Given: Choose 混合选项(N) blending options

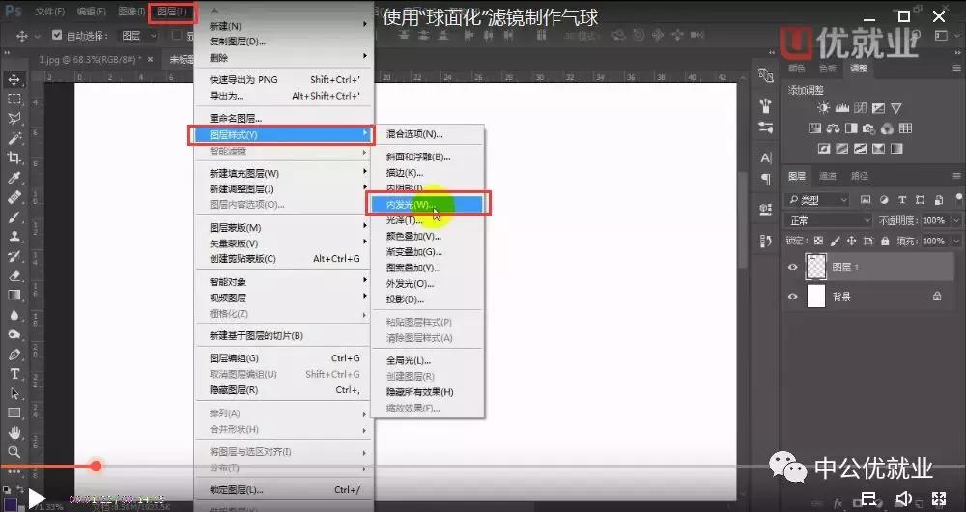Looking at the screenshot, I should 428,133.
